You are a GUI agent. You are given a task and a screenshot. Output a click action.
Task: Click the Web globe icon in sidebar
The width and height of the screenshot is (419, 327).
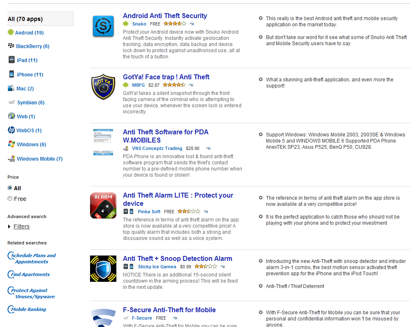pyautogui.click(x=12, y=116)
